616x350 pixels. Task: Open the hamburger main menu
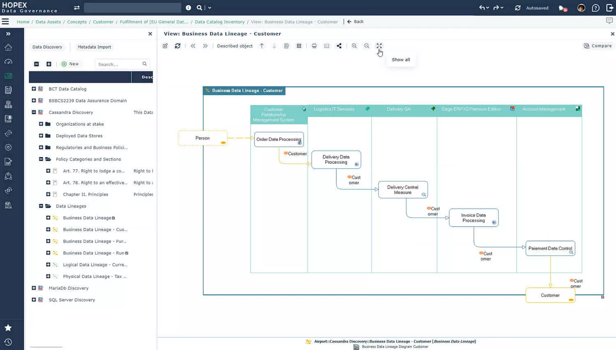(x=5, y=21)
